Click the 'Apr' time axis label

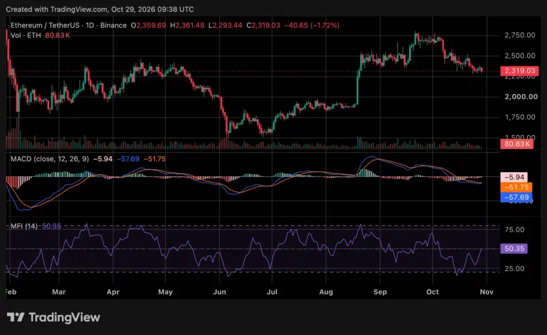(x=113, y=292)
